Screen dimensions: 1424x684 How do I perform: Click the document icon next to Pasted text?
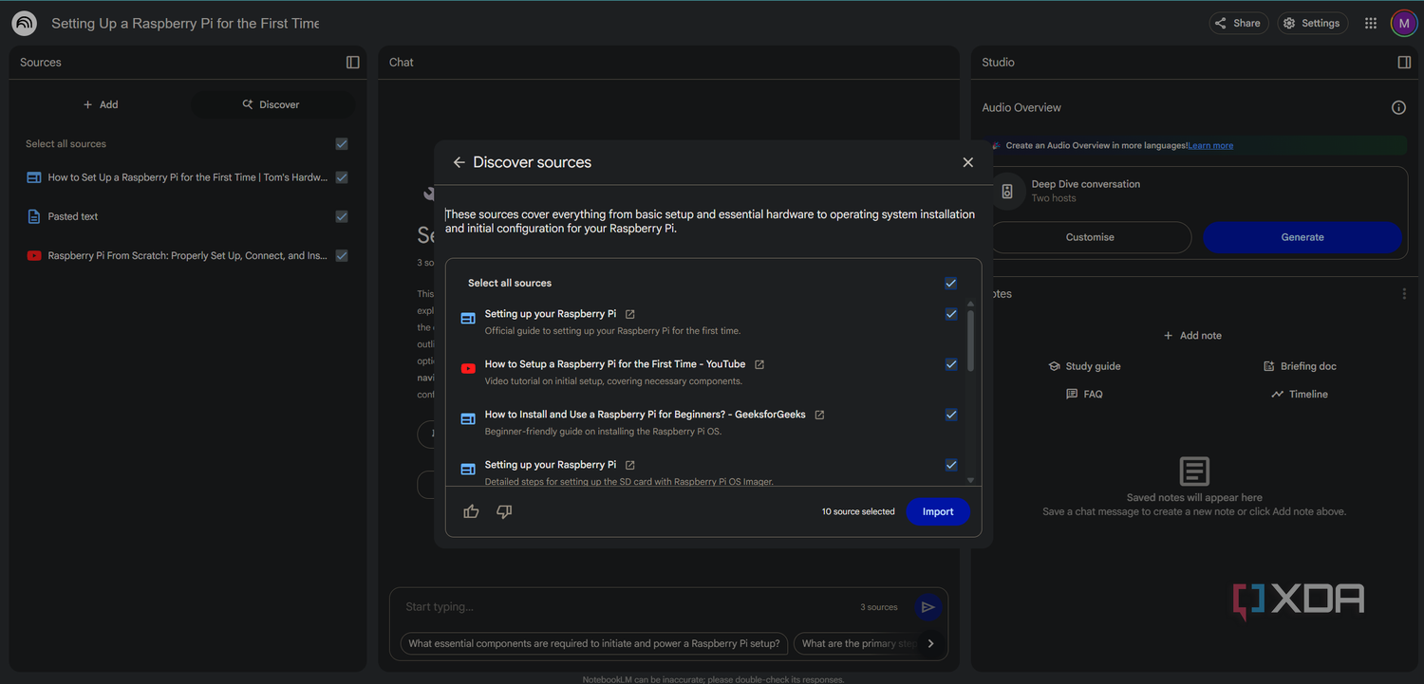34,216
